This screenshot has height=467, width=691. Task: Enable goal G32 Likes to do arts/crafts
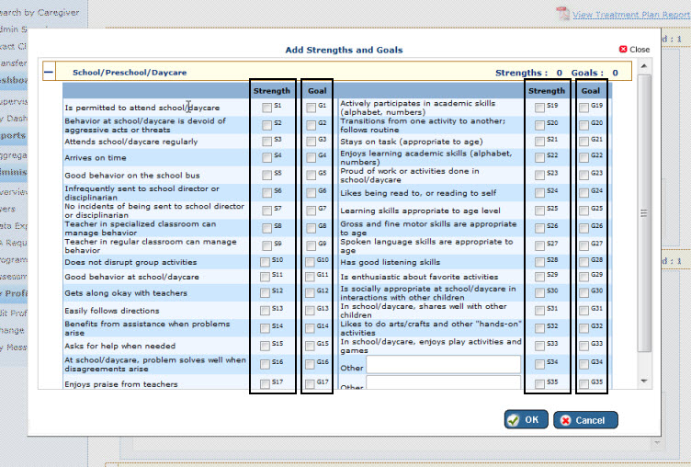pyautogui.click(x=583, y=328)
